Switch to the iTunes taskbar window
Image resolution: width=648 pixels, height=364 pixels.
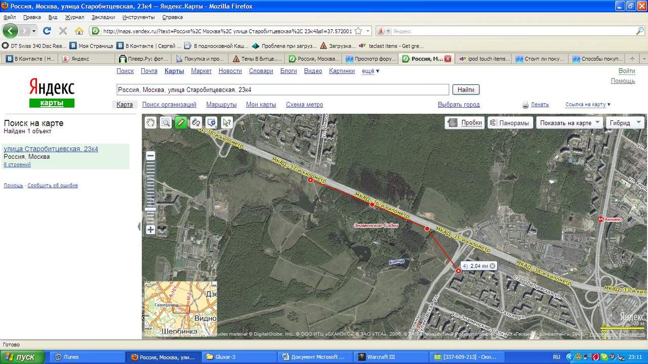[88, 357]
